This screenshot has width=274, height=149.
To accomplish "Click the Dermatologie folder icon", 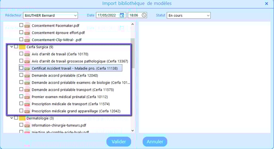I will coord(22,118).
